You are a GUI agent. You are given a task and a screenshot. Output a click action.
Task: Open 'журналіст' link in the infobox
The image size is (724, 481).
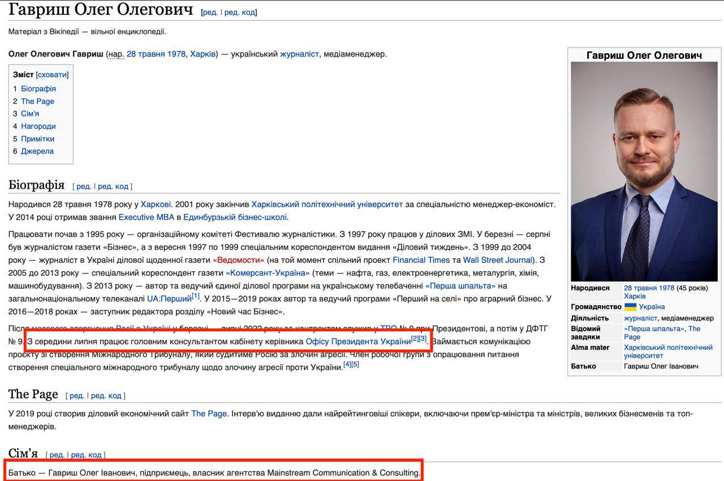coord(640,318)
